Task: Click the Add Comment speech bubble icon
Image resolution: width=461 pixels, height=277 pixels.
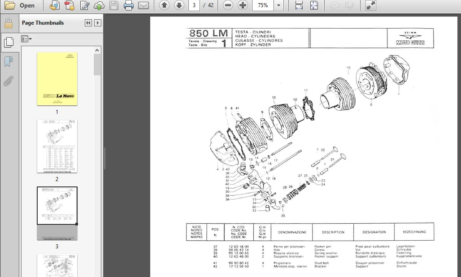Action: pos(335,5)
